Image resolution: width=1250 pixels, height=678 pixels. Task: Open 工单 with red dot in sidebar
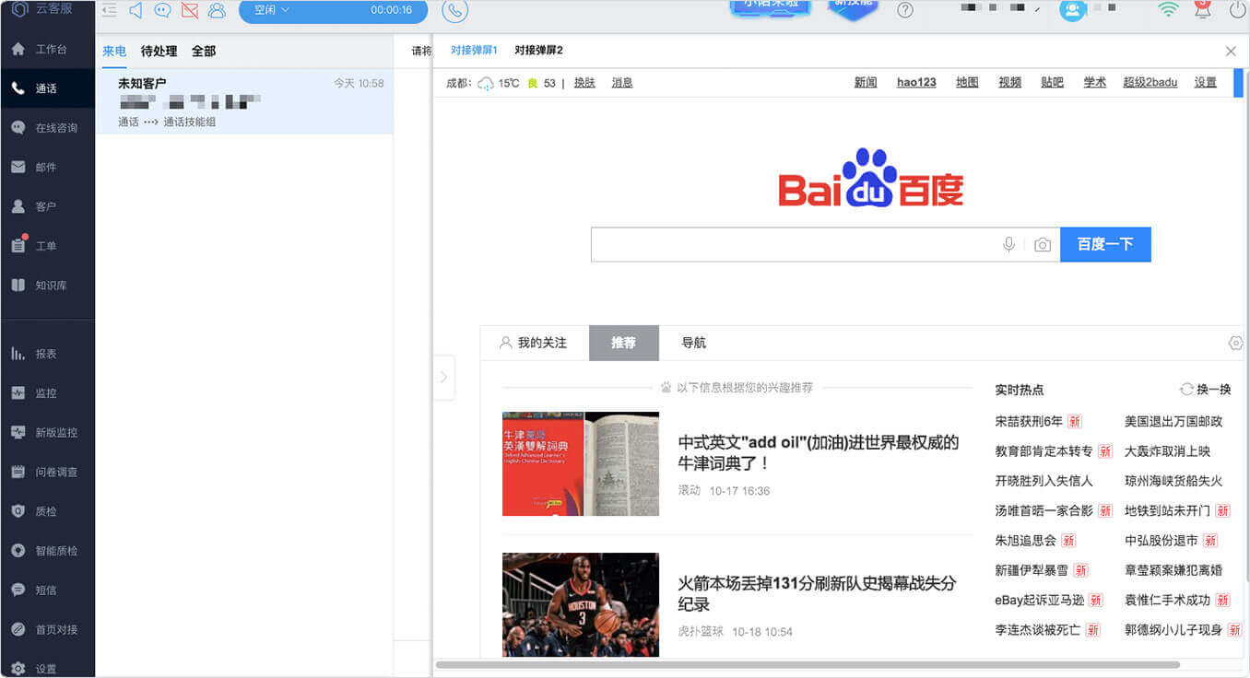47,246
